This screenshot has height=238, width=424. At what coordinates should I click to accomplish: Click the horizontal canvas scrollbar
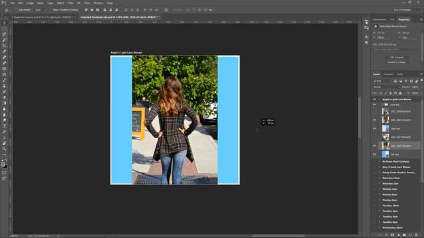coord(278,236)
